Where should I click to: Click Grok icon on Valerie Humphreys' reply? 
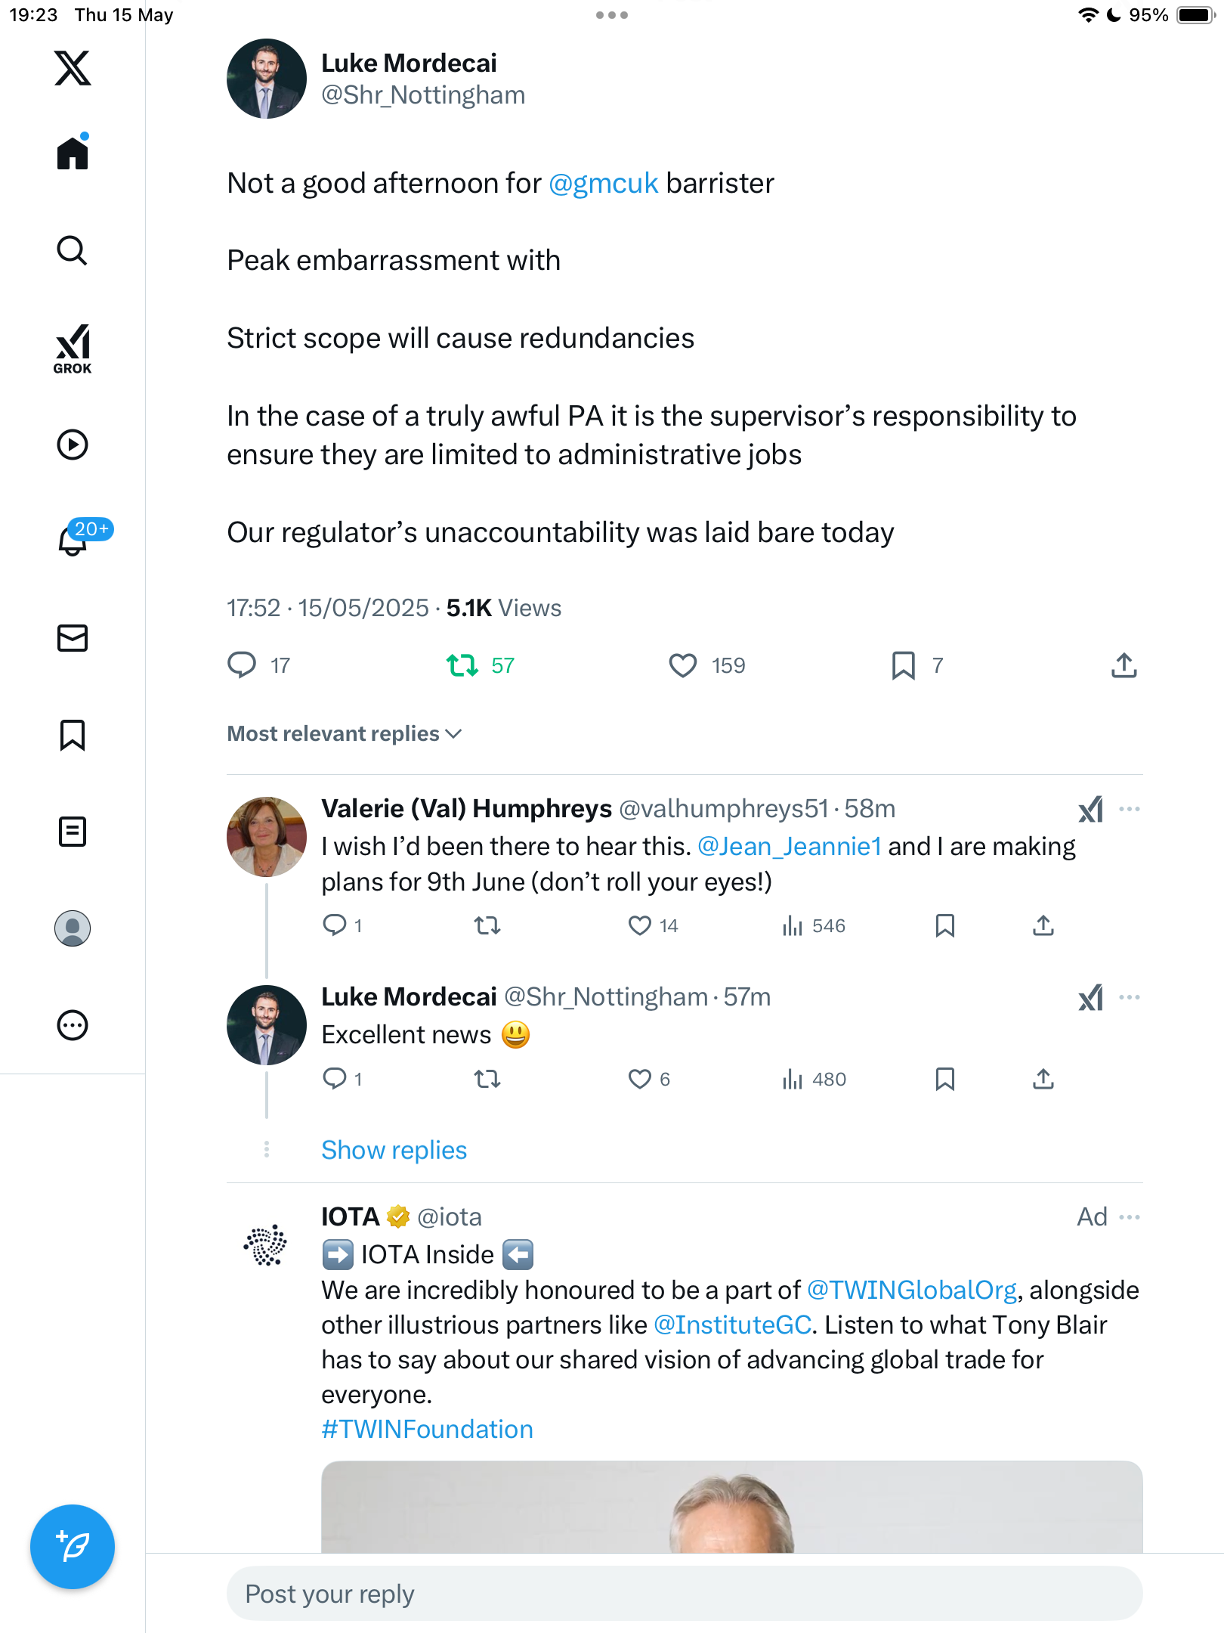[x=1091, y=809]
